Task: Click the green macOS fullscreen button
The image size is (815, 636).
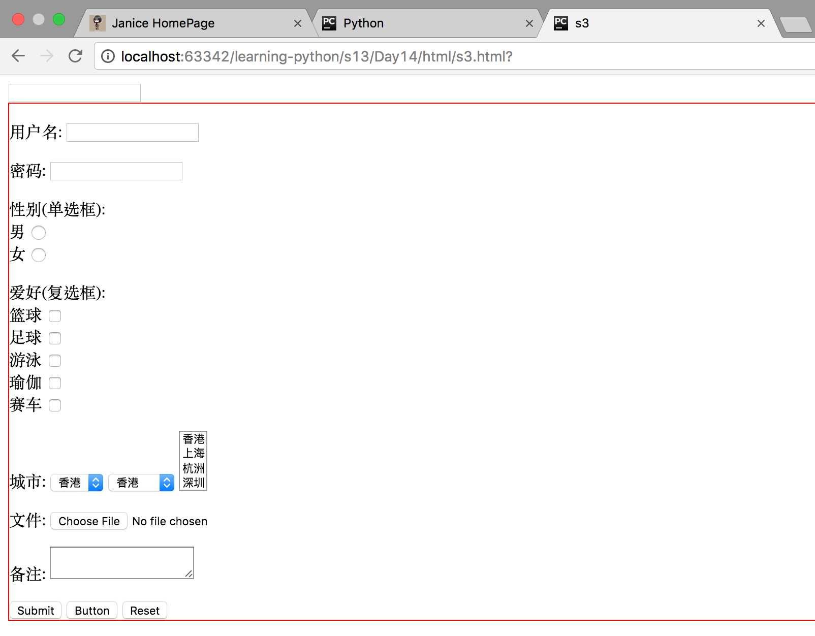Action: tap(59, 19)
